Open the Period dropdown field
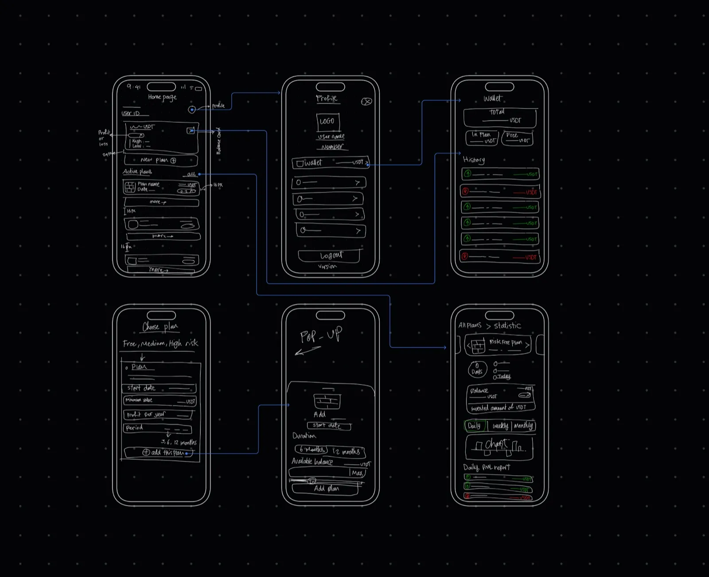 [x=157, y=428]
